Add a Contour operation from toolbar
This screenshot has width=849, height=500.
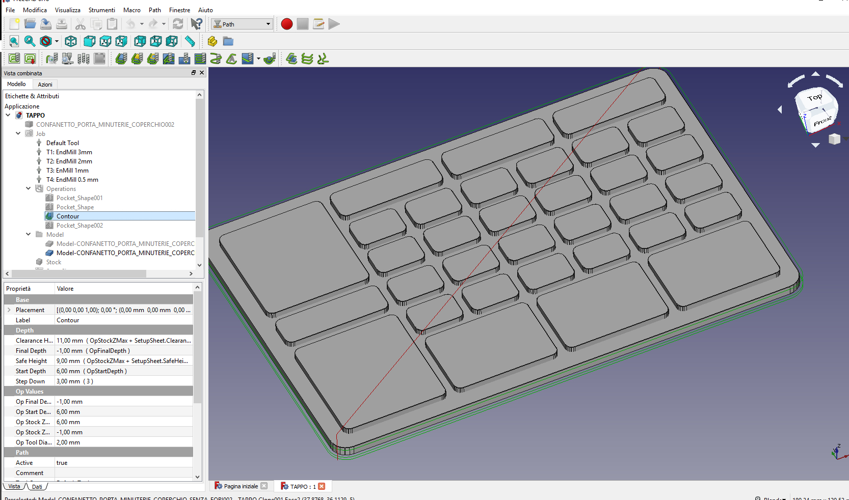click(121, 59)
